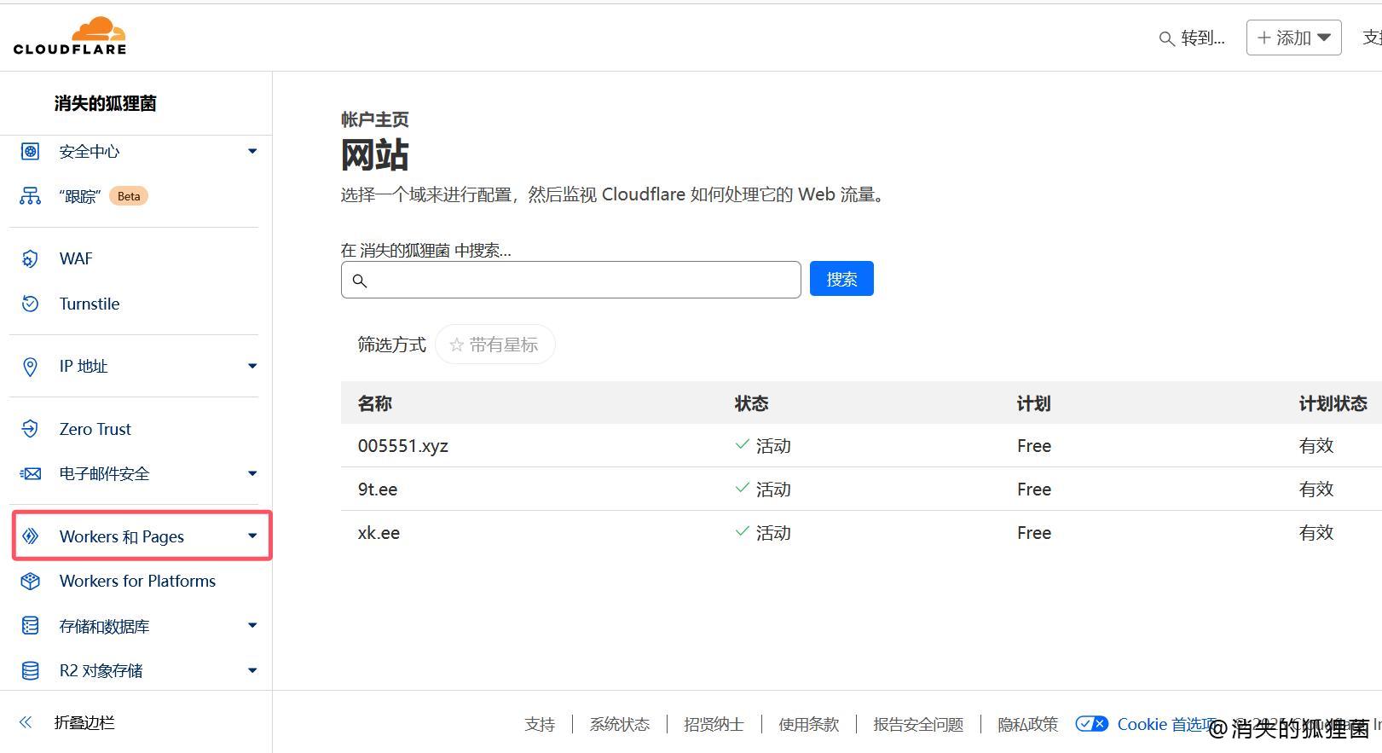The image size is (1382, 753).
Task: Click the 报告安全问题 footer link
Action: coord(918,724)
